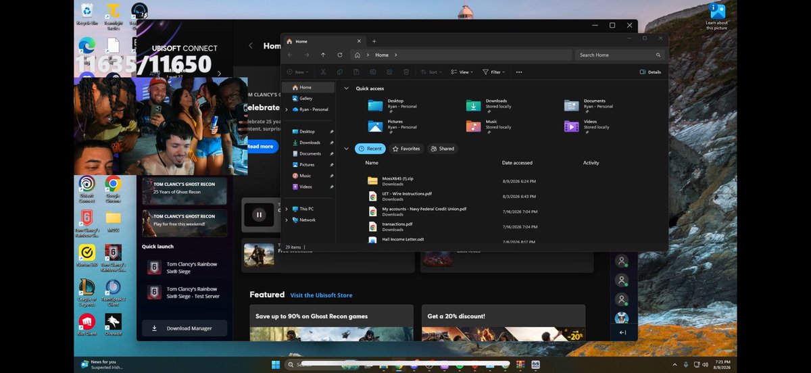
Task: Open the Pictures folder in Quick access
Action: pos(392,126)
